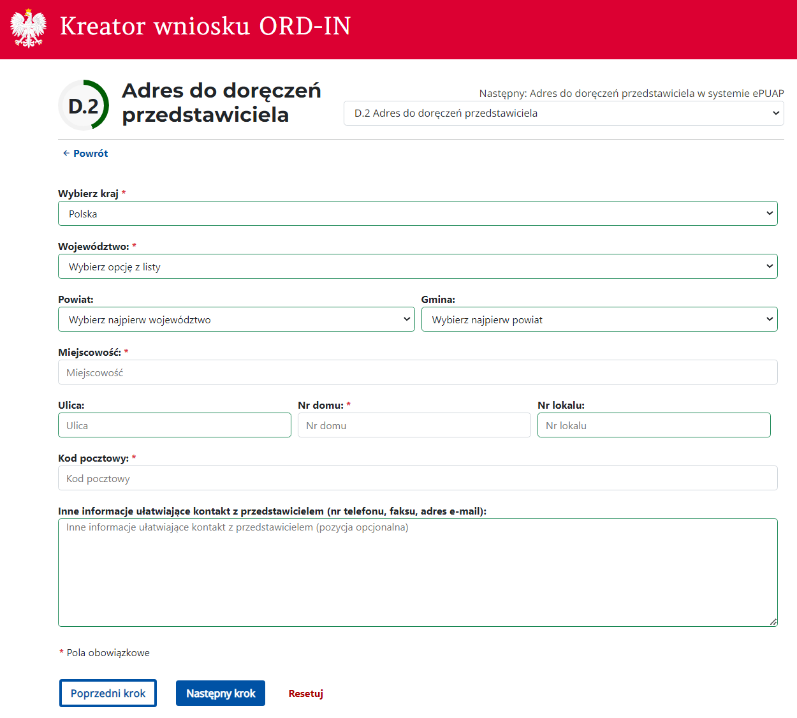The width and height of the screenshot is (797, 718).
Task: Open the Powiat dropdown
Action: click(x=236, y=319)
